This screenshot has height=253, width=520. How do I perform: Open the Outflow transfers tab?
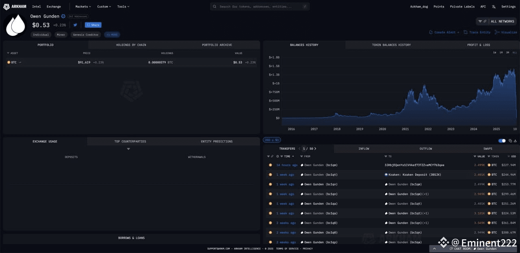[426, 148]
